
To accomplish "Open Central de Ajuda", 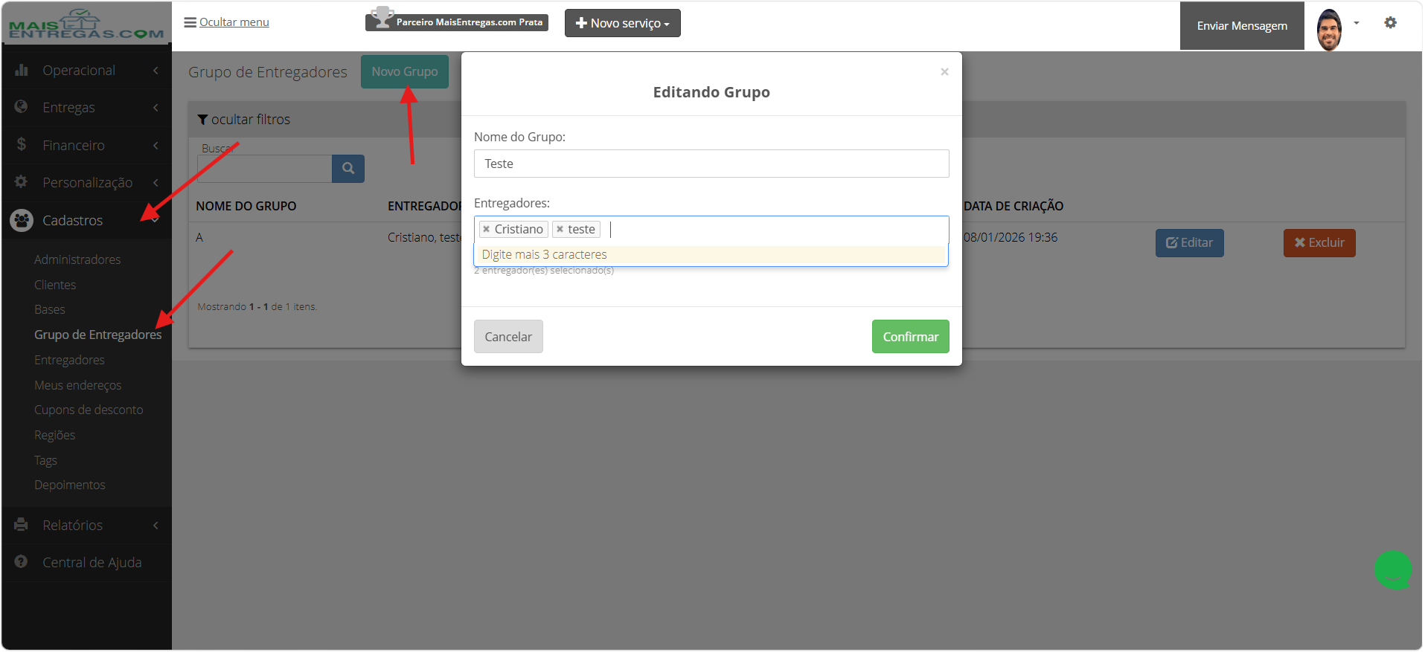I will (x=86, y=563).
